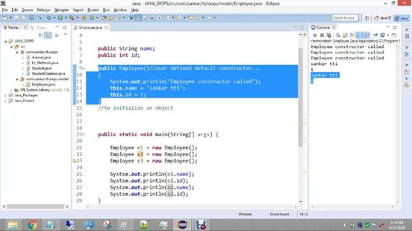Screen dimensions: 412x231
Task: Fold the main method at line 19
Action: click(84, 134)
